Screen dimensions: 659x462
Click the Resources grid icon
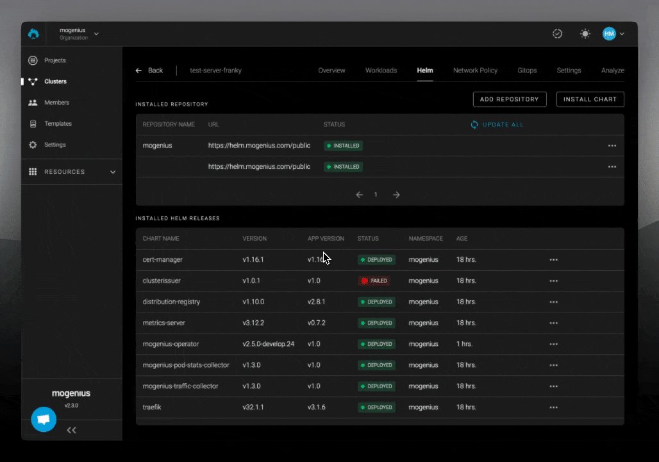coord(33,172)
